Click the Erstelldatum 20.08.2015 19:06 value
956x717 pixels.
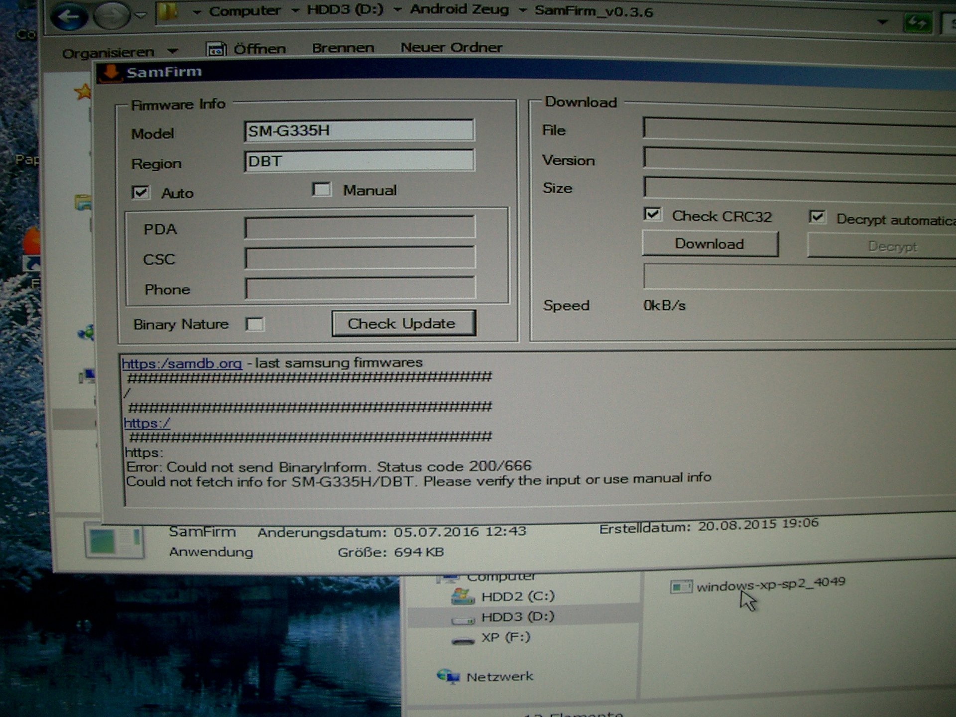point(758,525)
